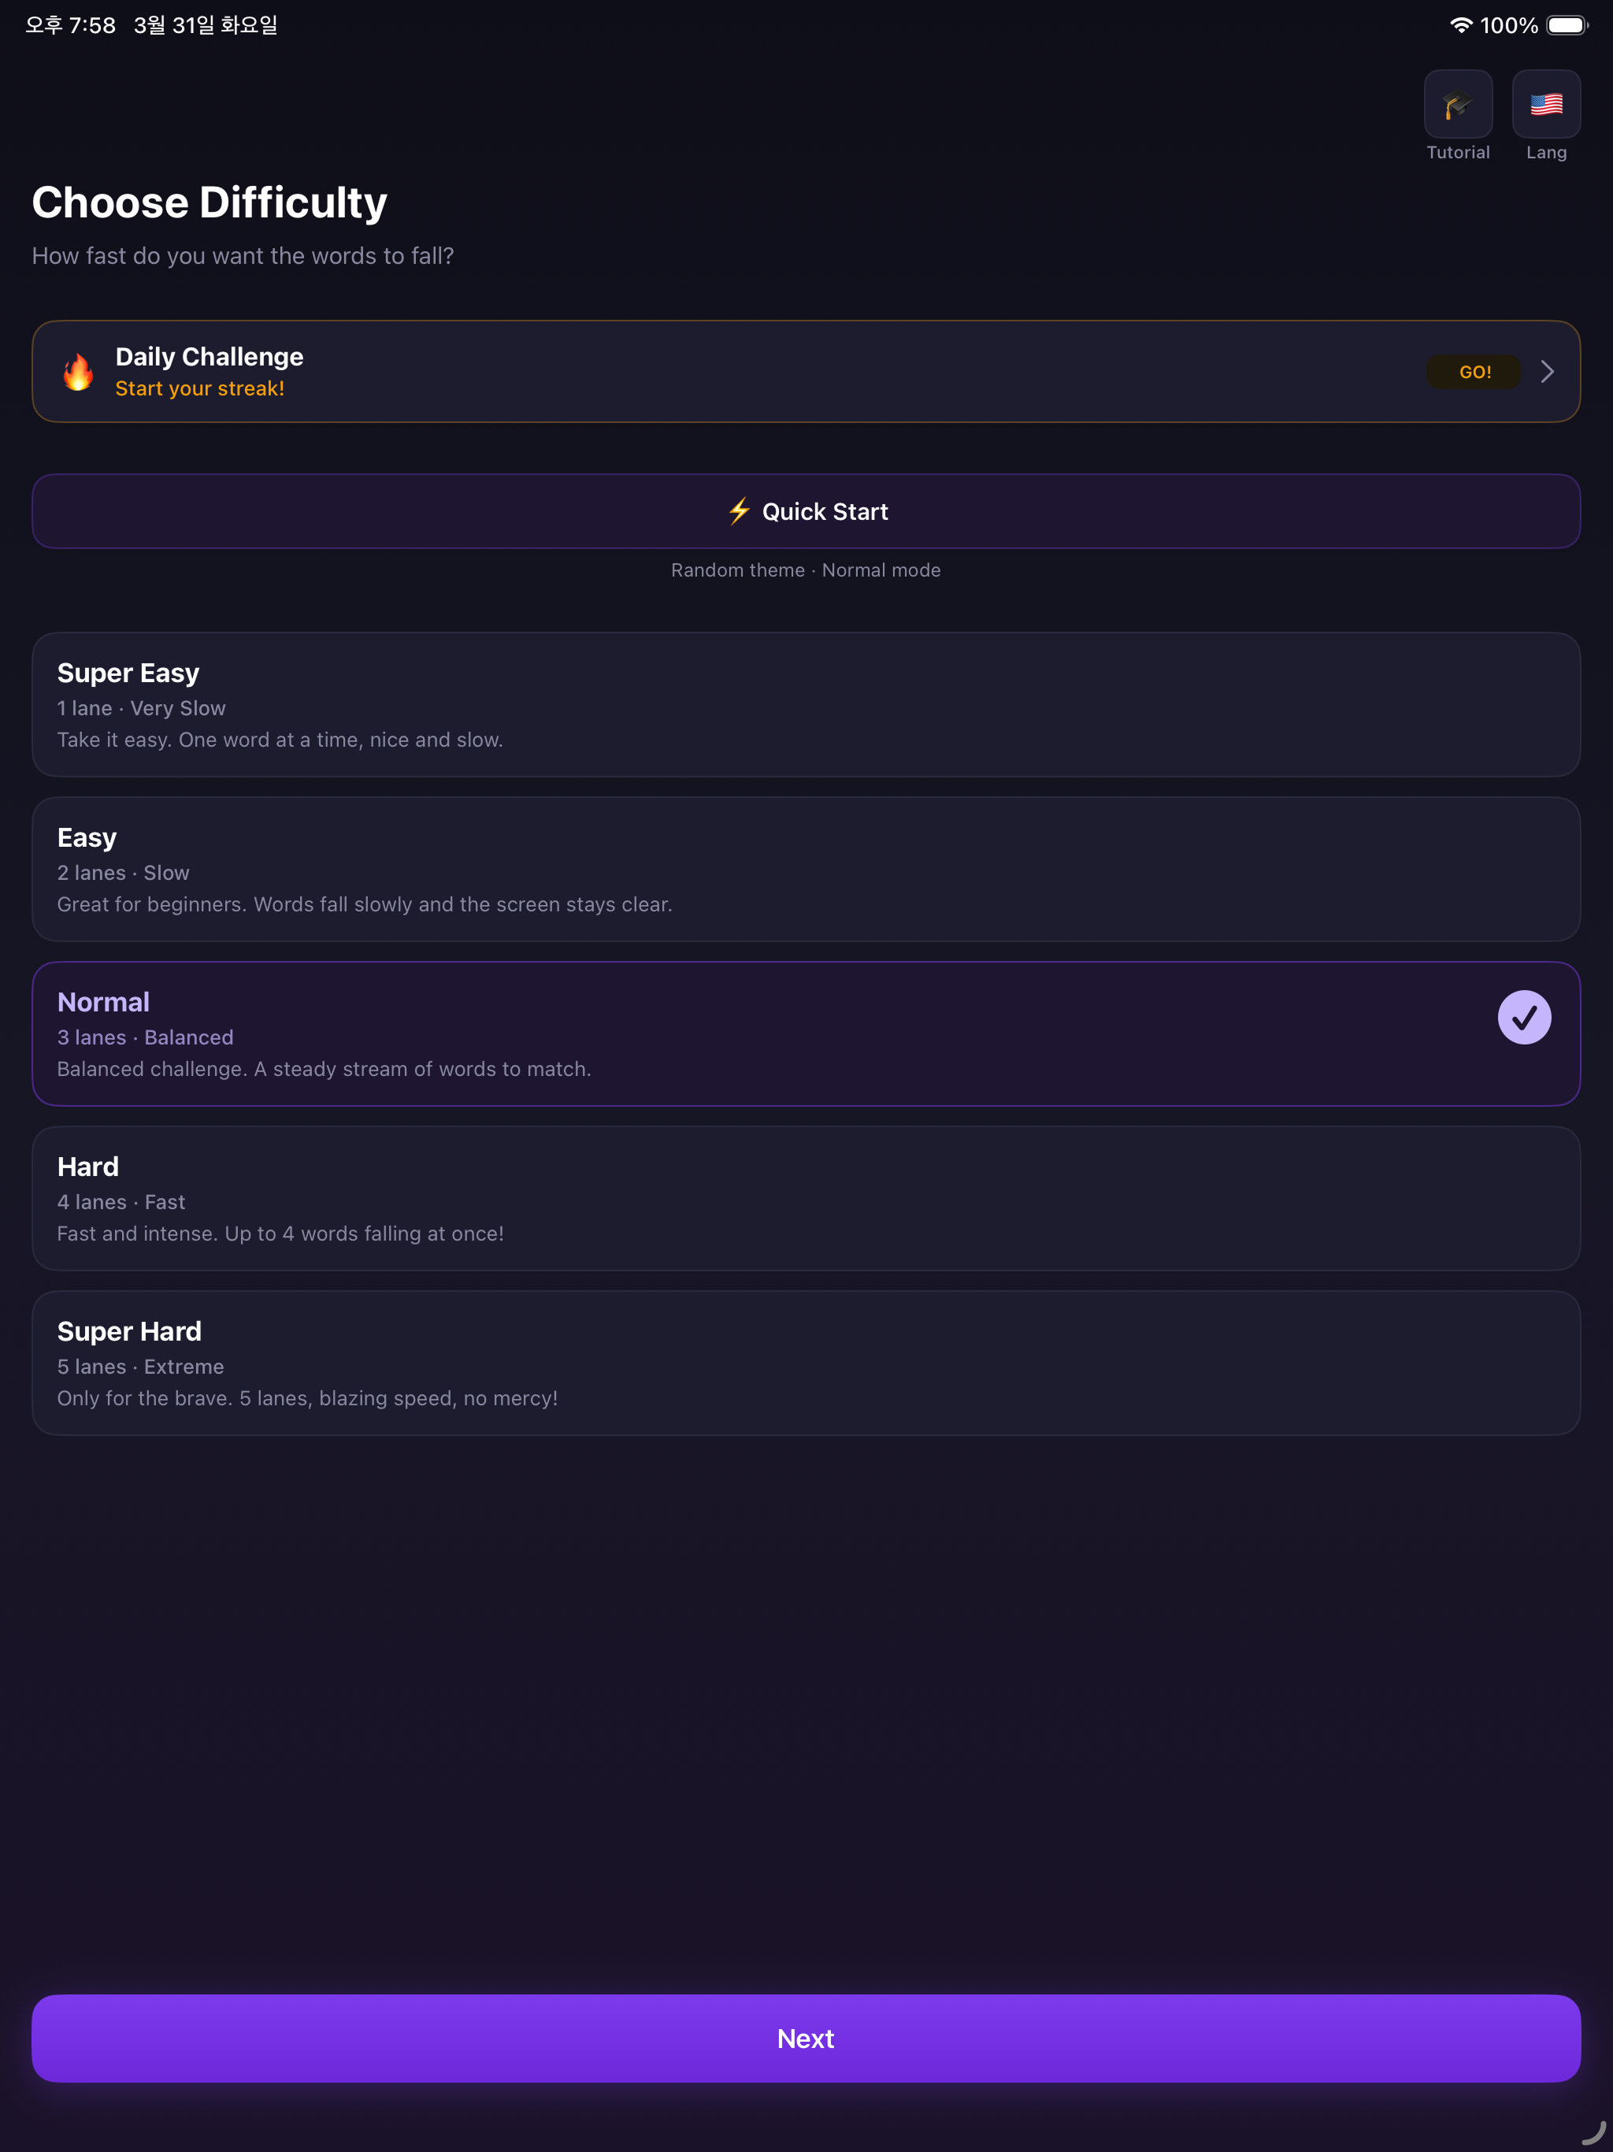Start a game with Quick Start
Viewport: 1613px width, 2152px height.
(x=806, y=512)
